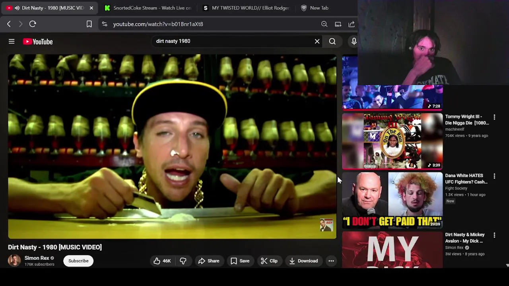Reload the page with the refresh icon
Image resolution: width=509 pixels, height=286 pixels.
pos(33,24)
